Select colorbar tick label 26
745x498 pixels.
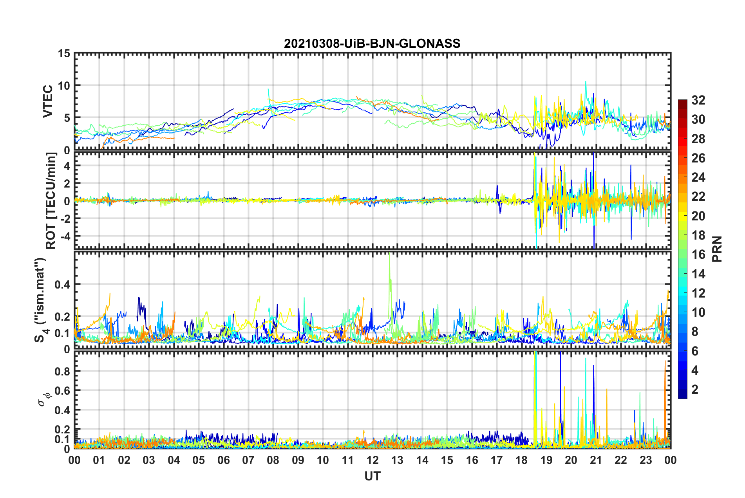(x=698, y=158)
